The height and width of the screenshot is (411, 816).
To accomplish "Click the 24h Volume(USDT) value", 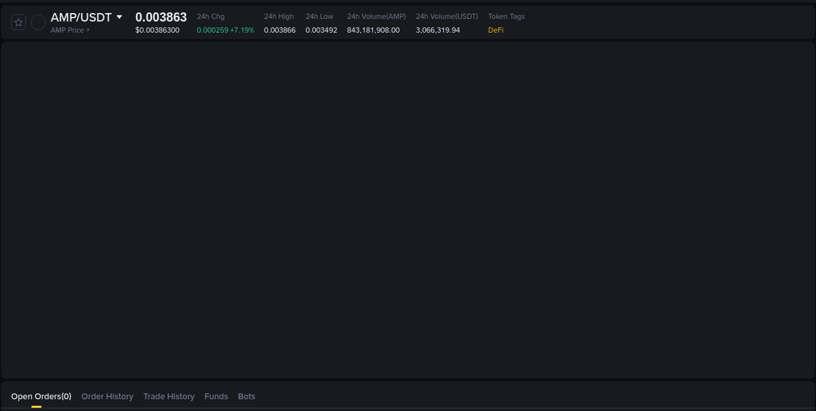I will click(438, 30).
